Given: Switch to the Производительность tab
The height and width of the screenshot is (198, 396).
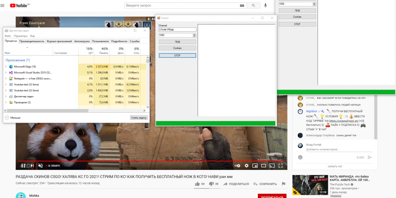Looking at the screenshot, I should click(x=32, y=41).
